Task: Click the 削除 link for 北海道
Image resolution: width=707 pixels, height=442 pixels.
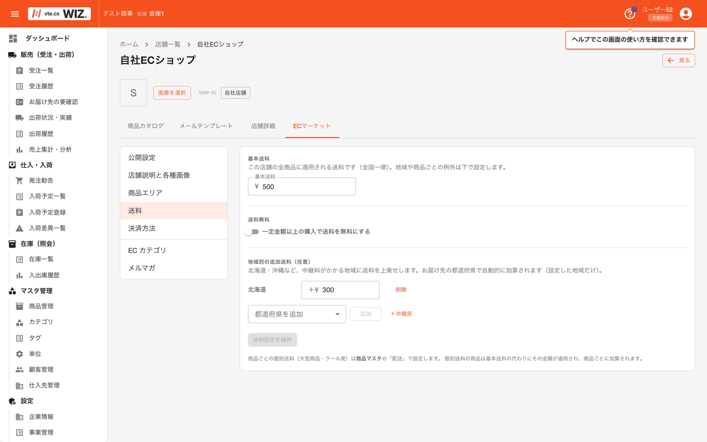Action: coord(401,290)
